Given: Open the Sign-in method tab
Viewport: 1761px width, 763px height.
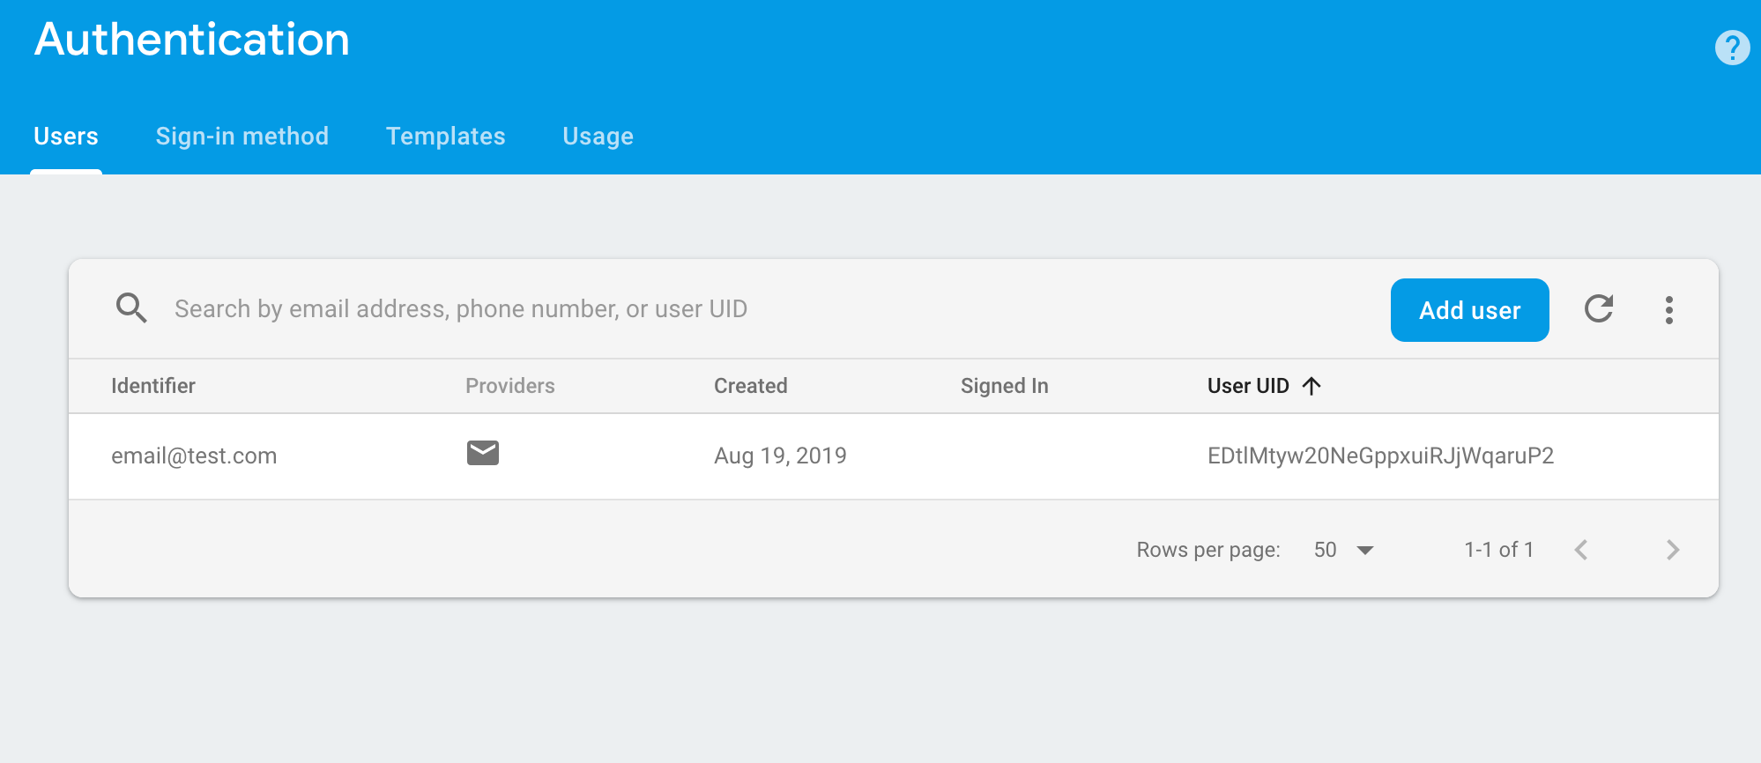Looking at the screenshot, I should coord(242,137).
